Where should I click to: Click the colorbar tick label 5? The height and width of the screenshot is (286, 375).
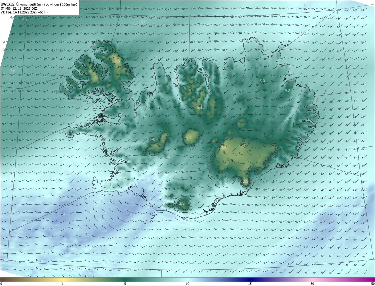[125, 284]
